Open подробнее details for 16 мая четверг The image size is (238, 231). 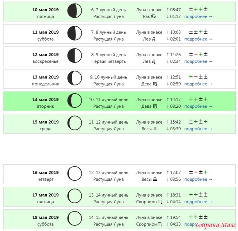point(198,179)
